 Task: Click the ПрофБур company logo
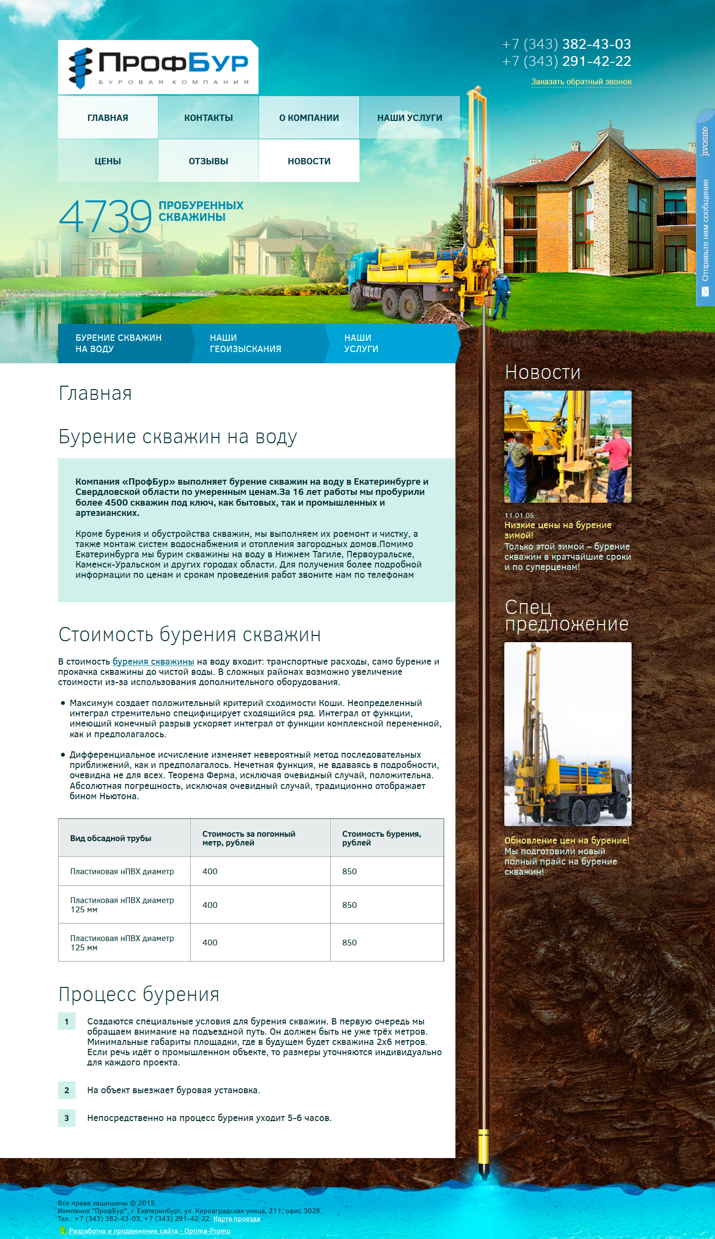[158, 67]
